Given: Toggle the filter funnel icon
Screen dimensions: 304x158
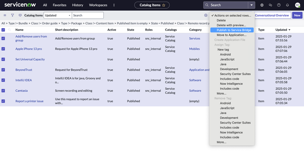Looking at the screenshot, I should (12, 15).
